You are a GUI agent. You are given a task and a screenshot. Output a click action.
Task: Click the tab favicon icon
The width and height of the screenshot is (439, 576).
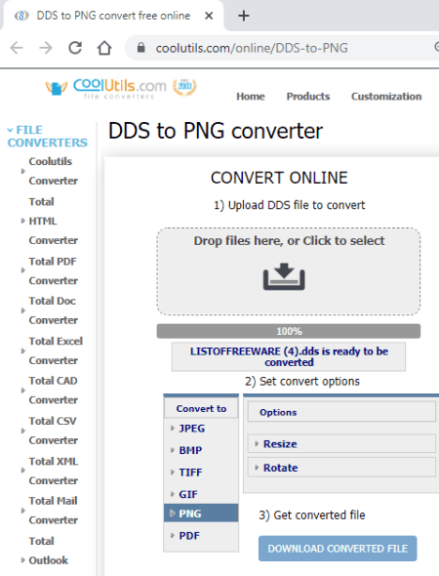pyautogui.click(x=21, y=16)
